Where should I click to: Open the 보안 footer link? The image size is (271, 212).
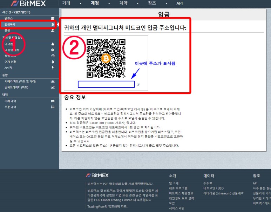[x=172, y=203]
